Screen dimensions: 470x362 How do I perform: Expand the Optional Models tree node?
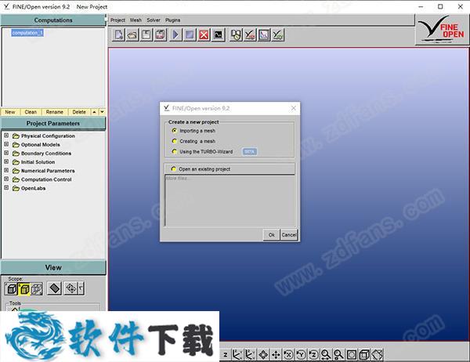click(x=6, y=144)
